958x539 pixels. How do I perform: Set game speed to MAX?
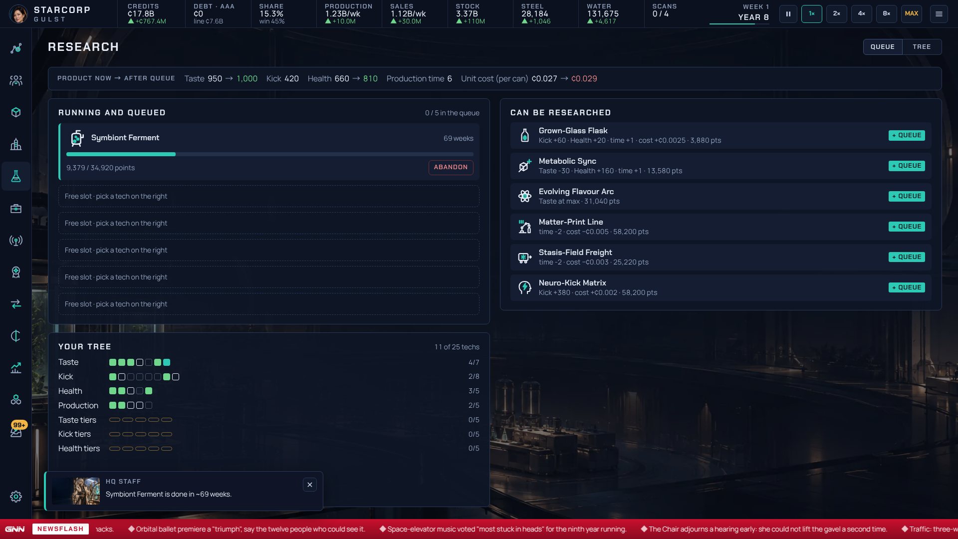(912, 14)
